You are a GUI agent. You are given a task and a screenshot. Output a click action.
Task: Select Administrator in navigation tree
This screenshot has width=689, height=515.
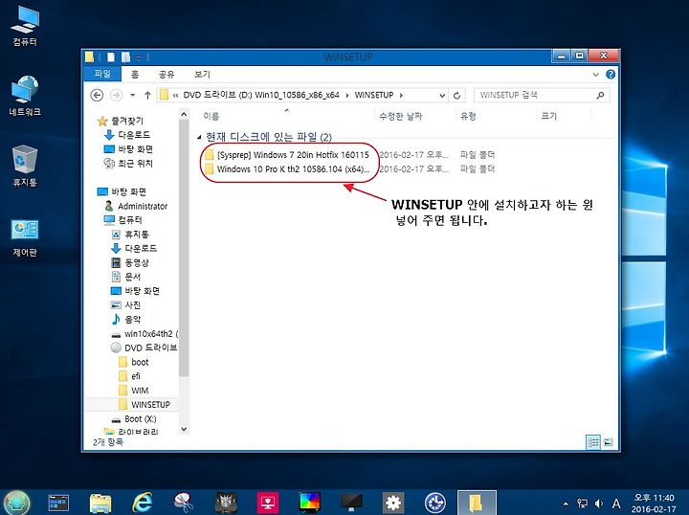136,206
